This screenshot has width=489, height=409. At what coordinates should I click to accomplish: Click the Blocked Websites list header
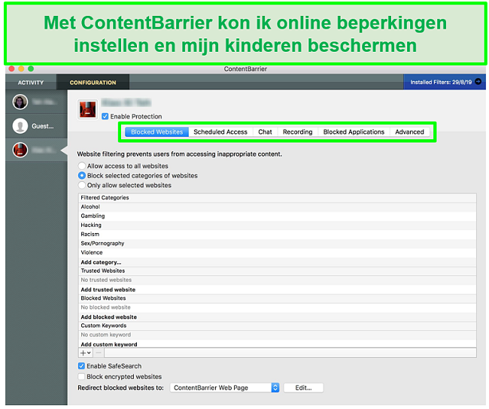(x=278, y=298)
